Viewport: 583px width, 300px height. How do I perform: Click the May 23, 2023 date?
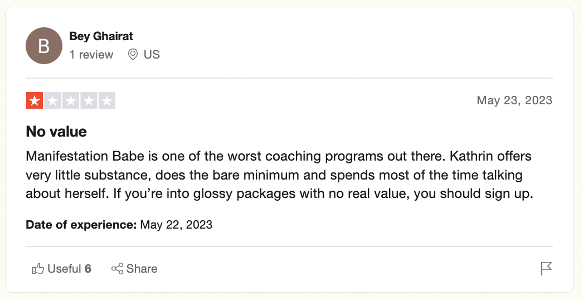coord(514,100)
